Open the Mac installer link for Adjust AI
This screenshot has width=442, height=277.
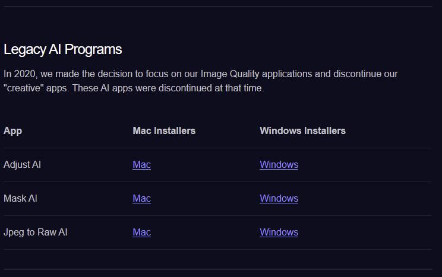click(x=141, y=165)
